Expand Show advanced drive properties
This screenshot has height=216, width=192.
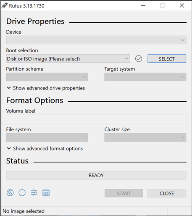pyautogui.click(x=46, y=88)
